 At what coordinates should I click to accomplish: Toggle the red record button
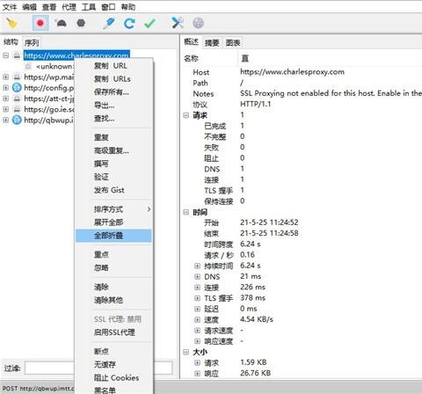coord(40,23)
